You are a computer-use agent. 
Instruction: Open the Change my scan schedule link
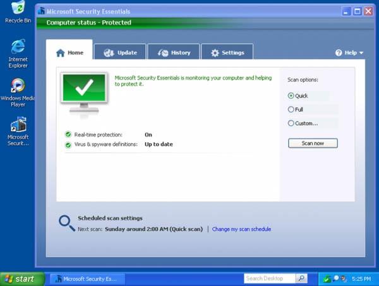[x=241, y=229]
